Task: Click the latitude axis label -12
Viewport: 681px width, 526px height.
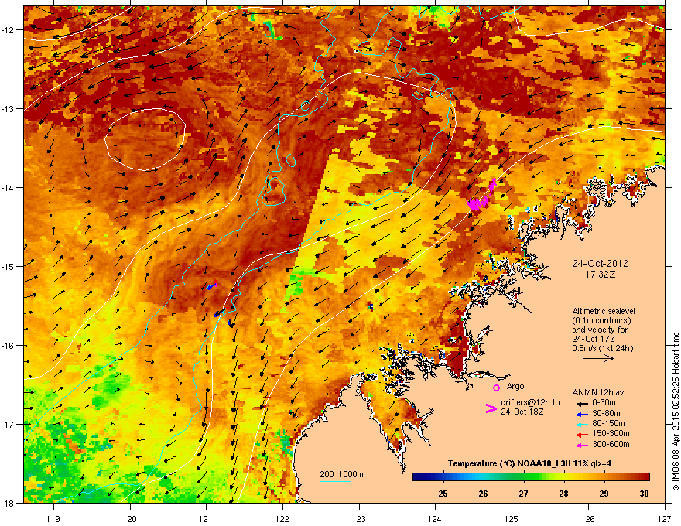Action: click(x=7, y=30)
